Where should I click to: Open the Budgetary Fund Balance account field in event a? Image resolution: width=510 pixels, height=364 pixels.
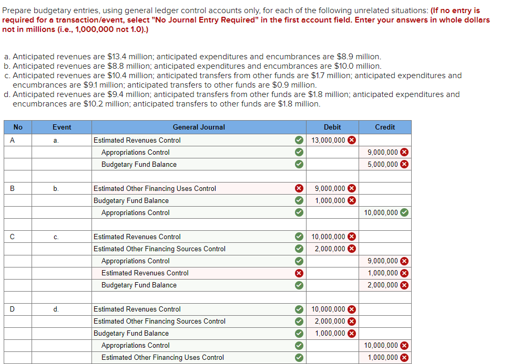[x=199, y=164]
